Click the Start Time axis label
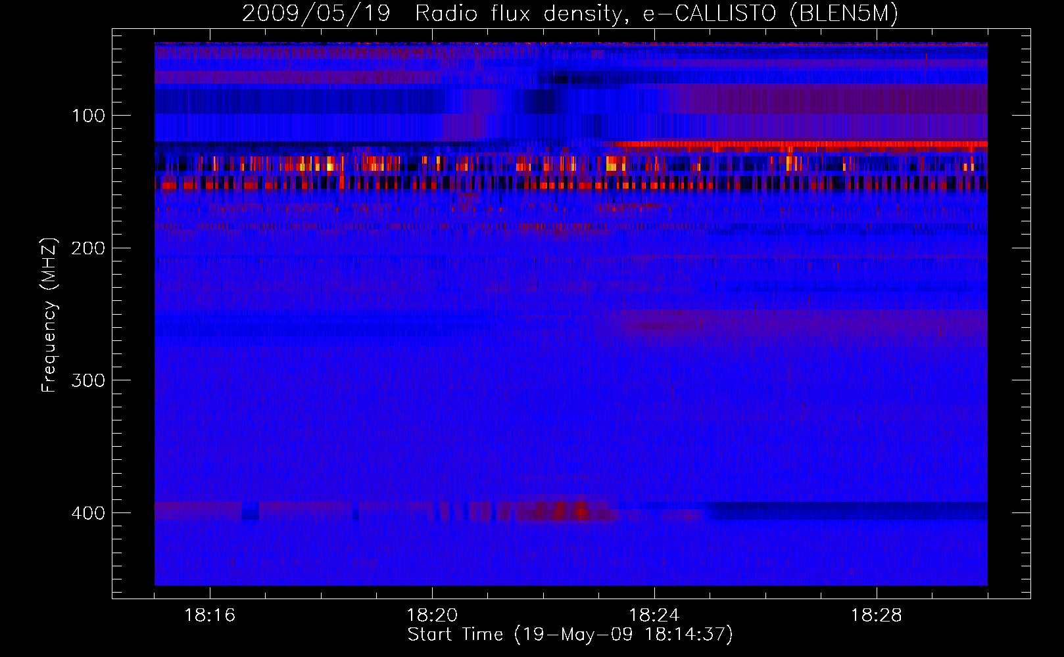The height and width of the screenshot is (657, 1064). click(x=570, y=635)
